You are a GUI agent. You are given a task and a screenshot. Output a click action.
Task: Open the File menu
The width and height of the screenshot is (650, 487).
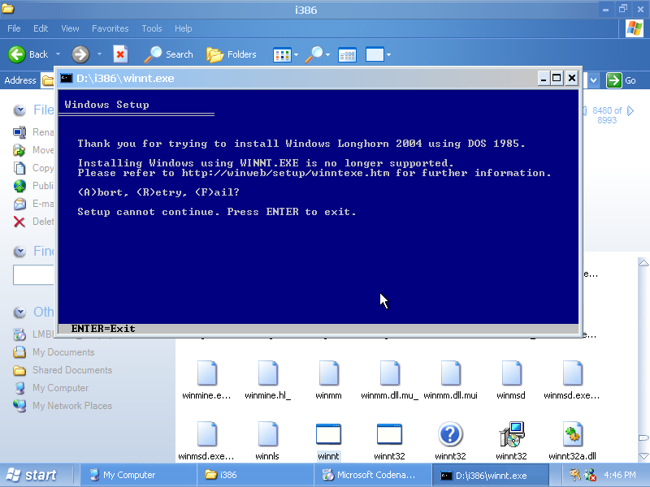tap(14, 28)
